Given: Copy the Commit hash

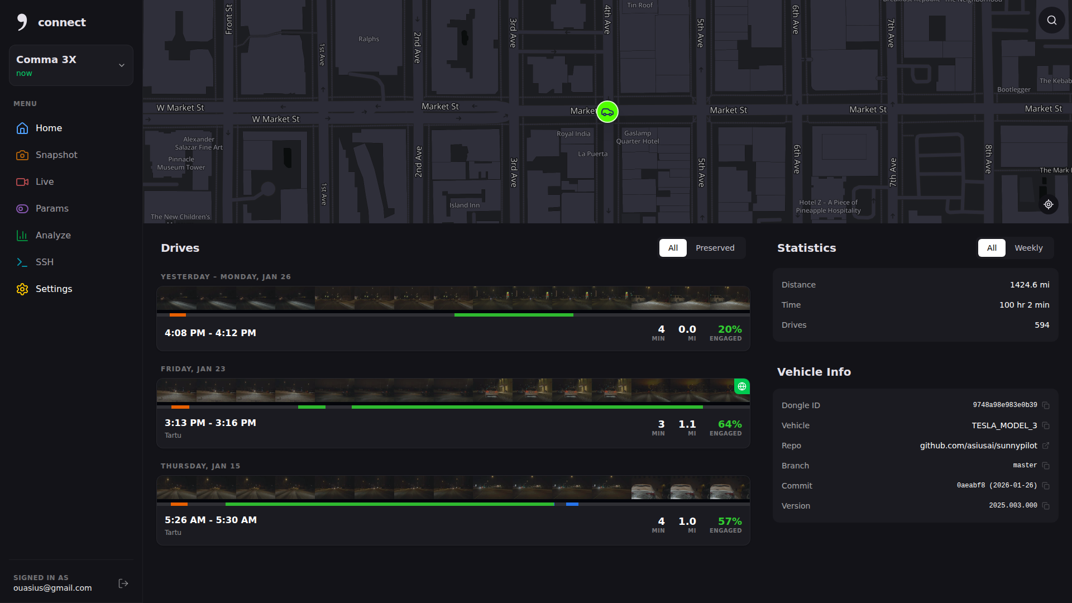Looking at the screenshot, I should click(x=1046, y=486).
